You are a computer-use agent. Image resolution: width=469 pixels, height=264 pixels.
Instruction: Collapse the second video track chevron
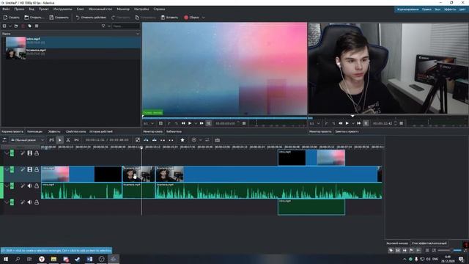click(x=7, y=169)
